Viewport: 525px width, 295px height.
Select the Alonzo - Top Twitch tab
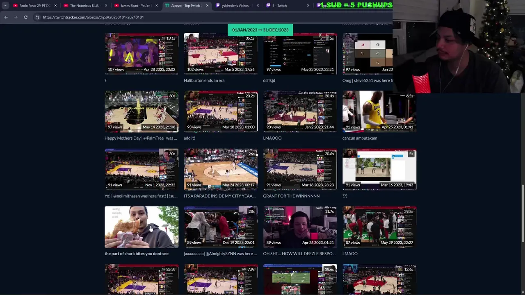(186, 6)
